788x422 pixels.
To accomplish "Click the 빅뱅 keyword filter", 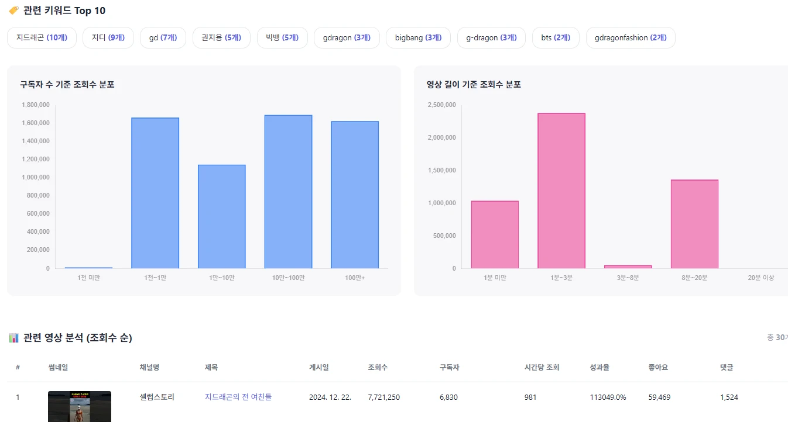I will click(282, 37).
